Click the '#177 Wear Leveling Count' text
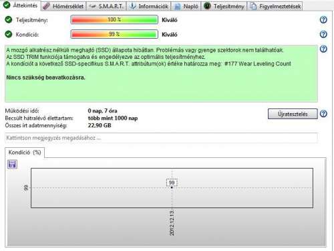This screenshot has height=251, width=334. click(258, 64)
